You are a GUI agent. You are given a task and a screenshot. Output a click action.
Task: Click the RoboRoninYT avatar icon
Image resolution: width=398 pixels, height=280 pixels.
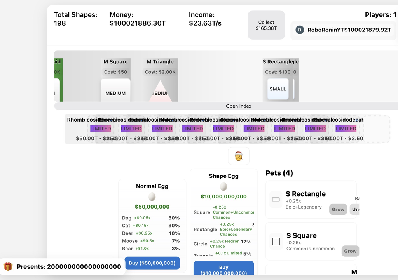(x=300, y=30)
